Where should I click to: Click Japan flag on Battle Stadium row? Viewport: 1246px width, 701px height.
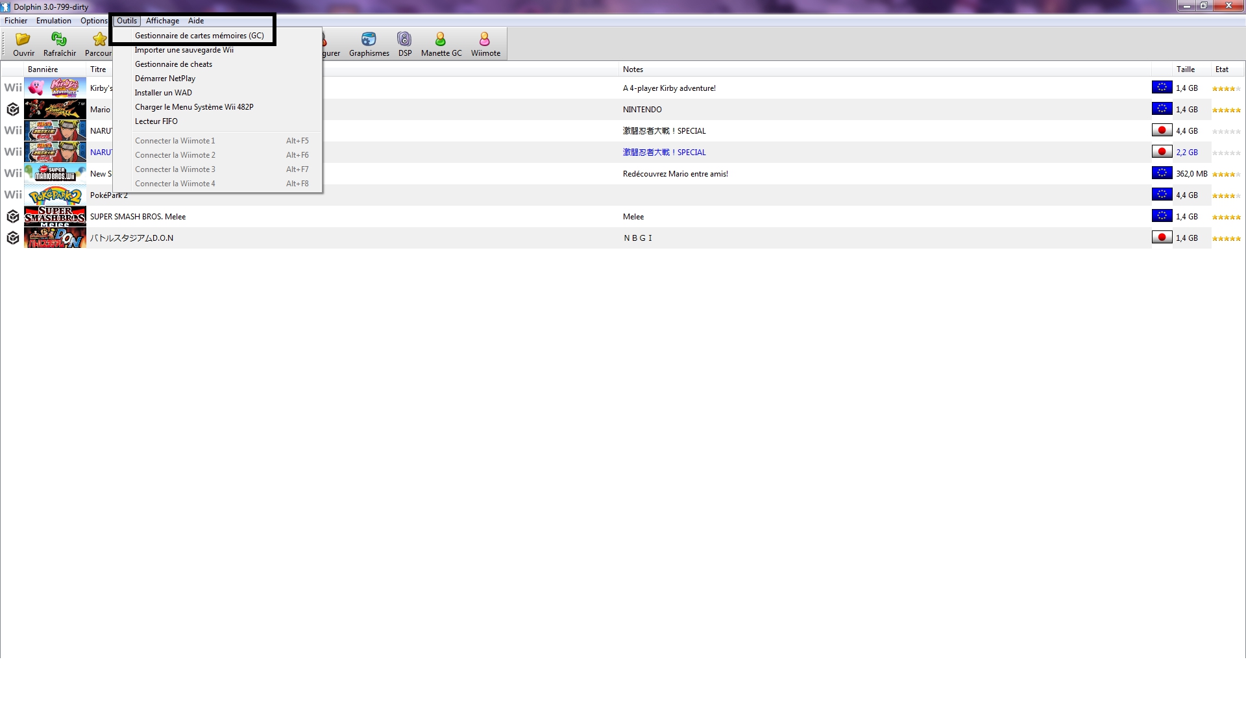point(1162,238)
